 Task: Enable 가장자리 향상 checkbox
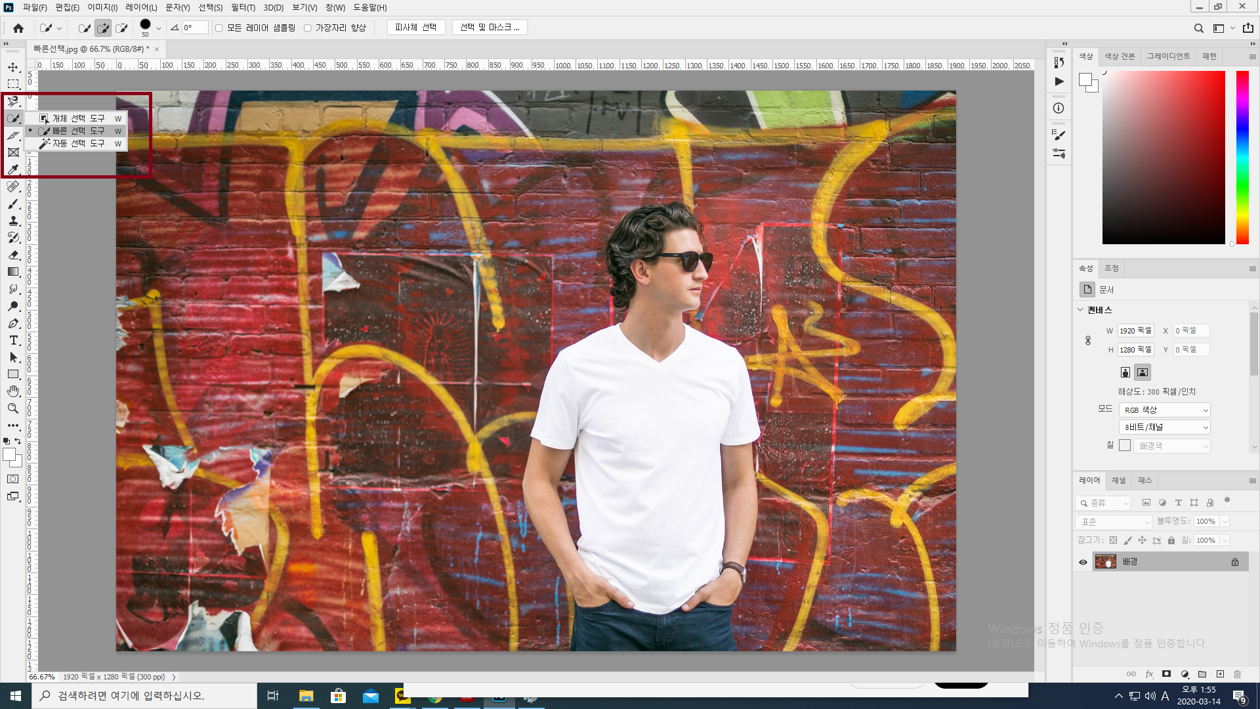(307, 28)
